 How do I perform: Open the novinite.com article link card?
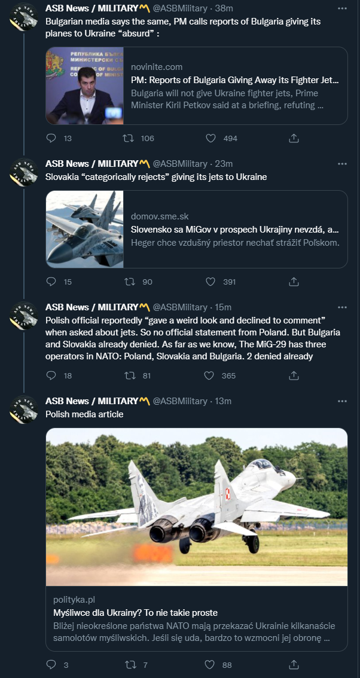click(x=234, y=85)
